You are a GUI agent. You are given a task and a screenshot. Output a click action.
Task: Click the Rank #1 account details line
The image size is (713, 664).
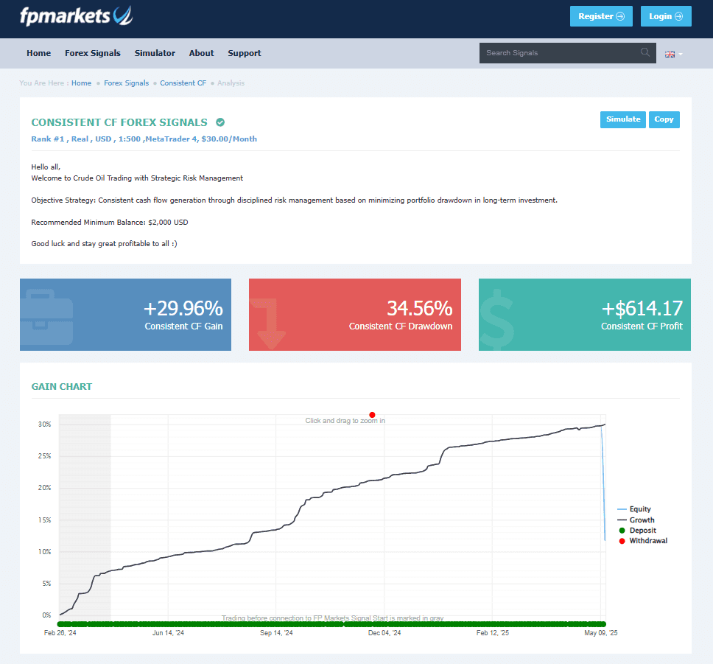(144, 139)
